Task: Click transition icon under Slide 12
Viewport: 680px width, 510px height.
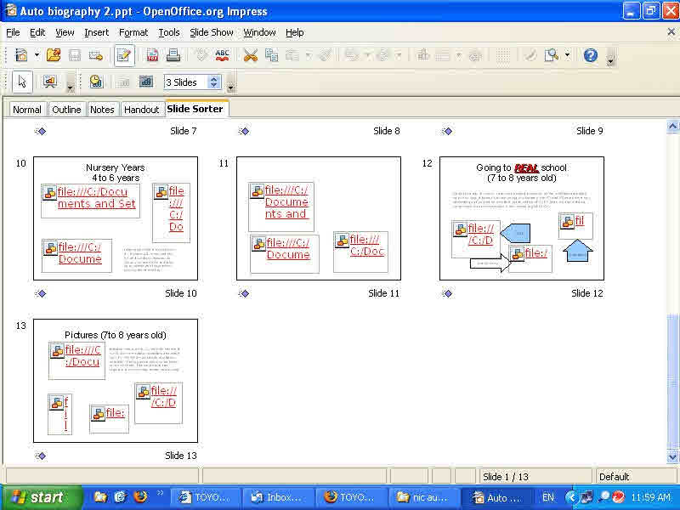Action: coord(448,293)
